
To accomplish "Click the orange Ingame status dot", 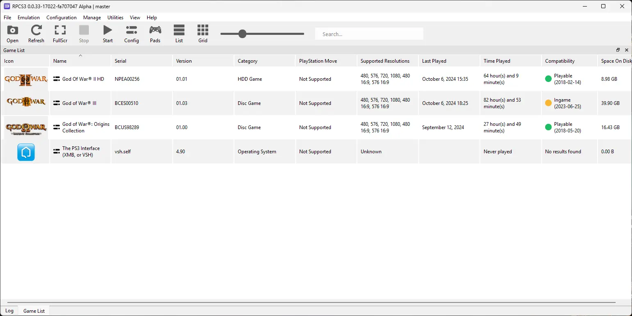I will [x=548, y=103].
